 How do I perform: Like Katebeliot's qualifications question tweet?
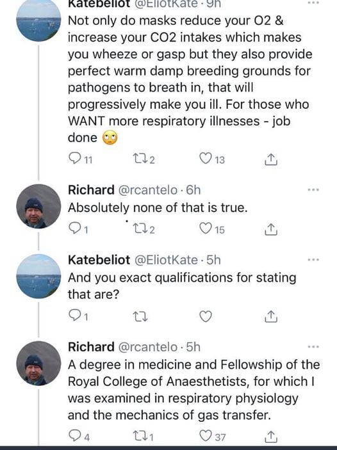coord(206,316)
